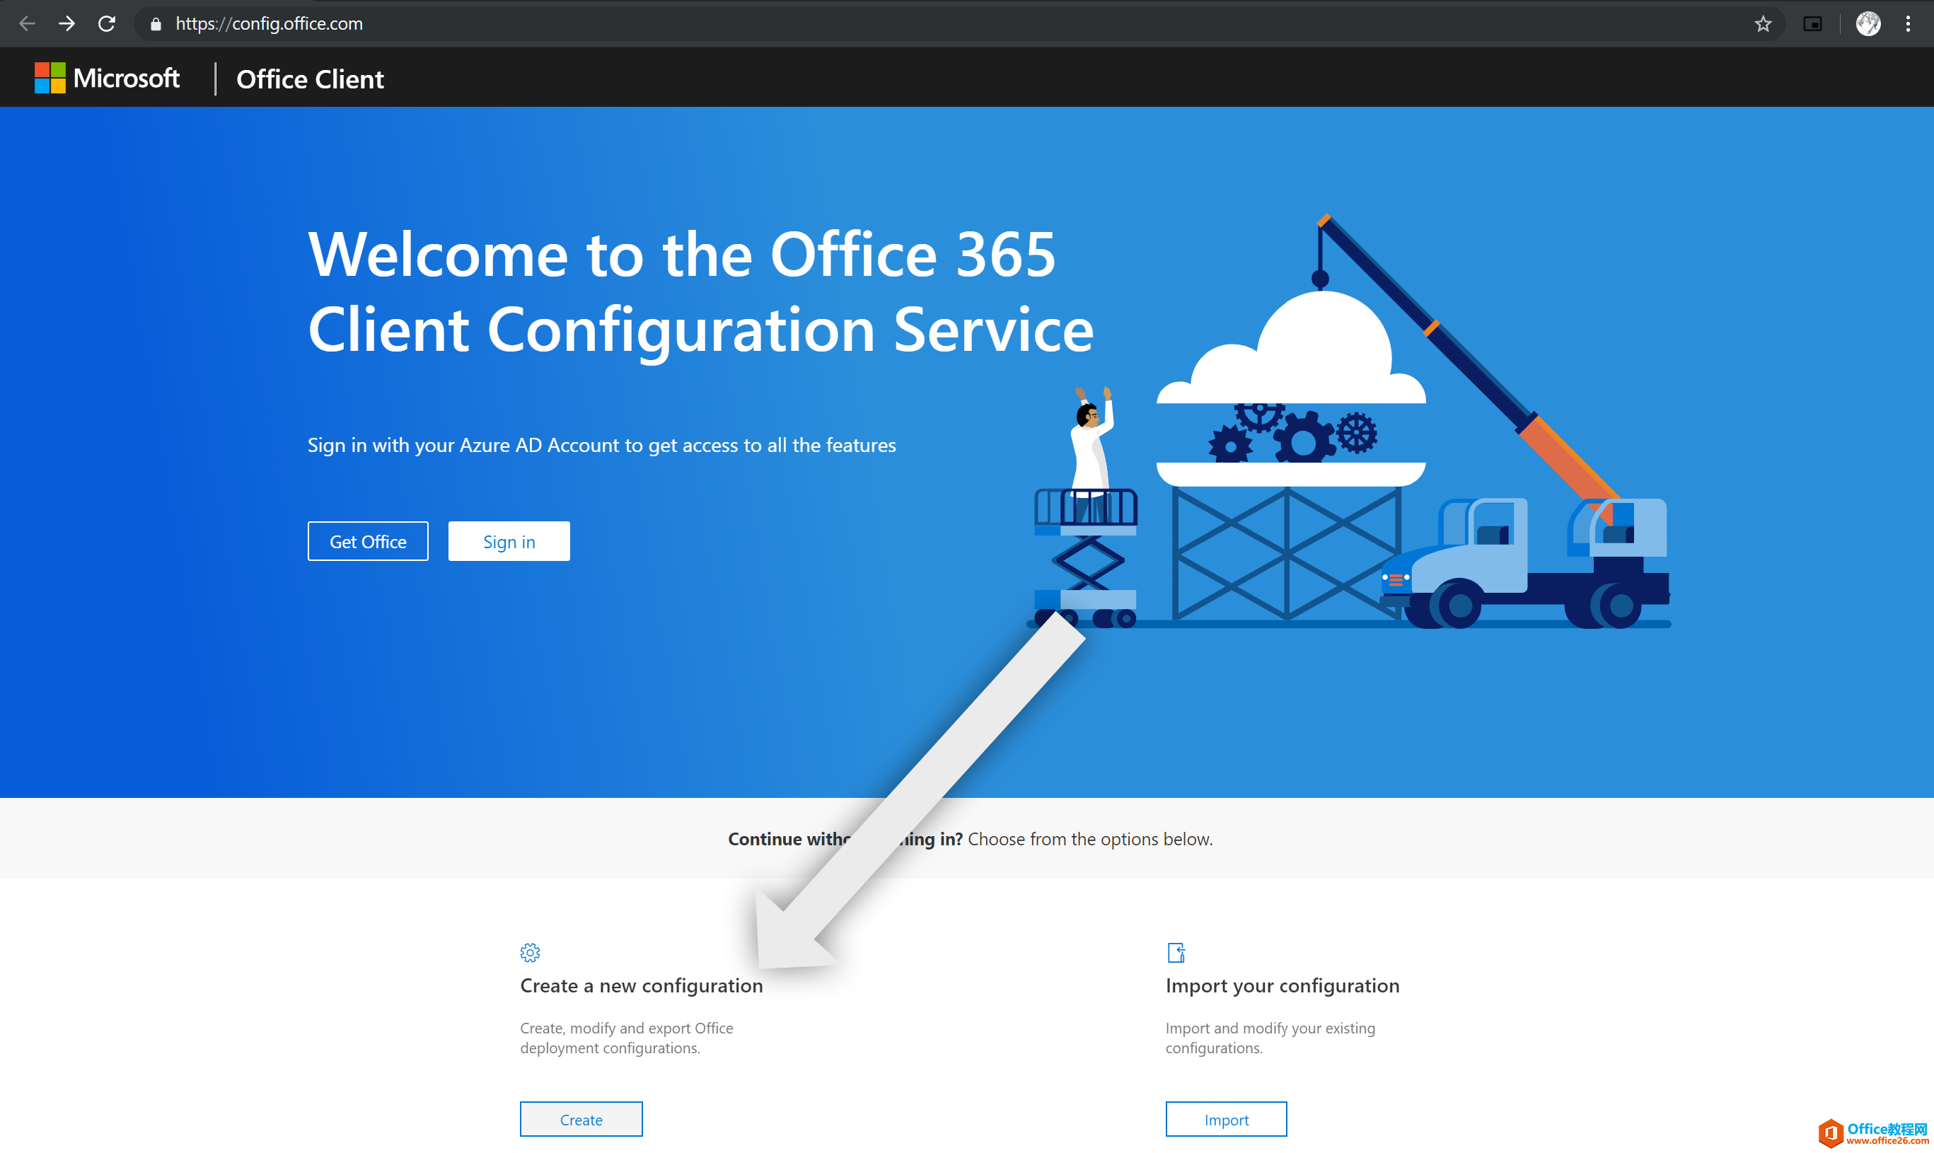Click Import under Import your configuration
1934x1153 pixels.
click(x=1225, y=1119)
